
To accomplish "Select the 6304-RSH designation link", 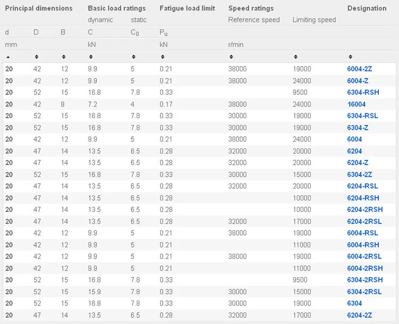I will [363, 93].
